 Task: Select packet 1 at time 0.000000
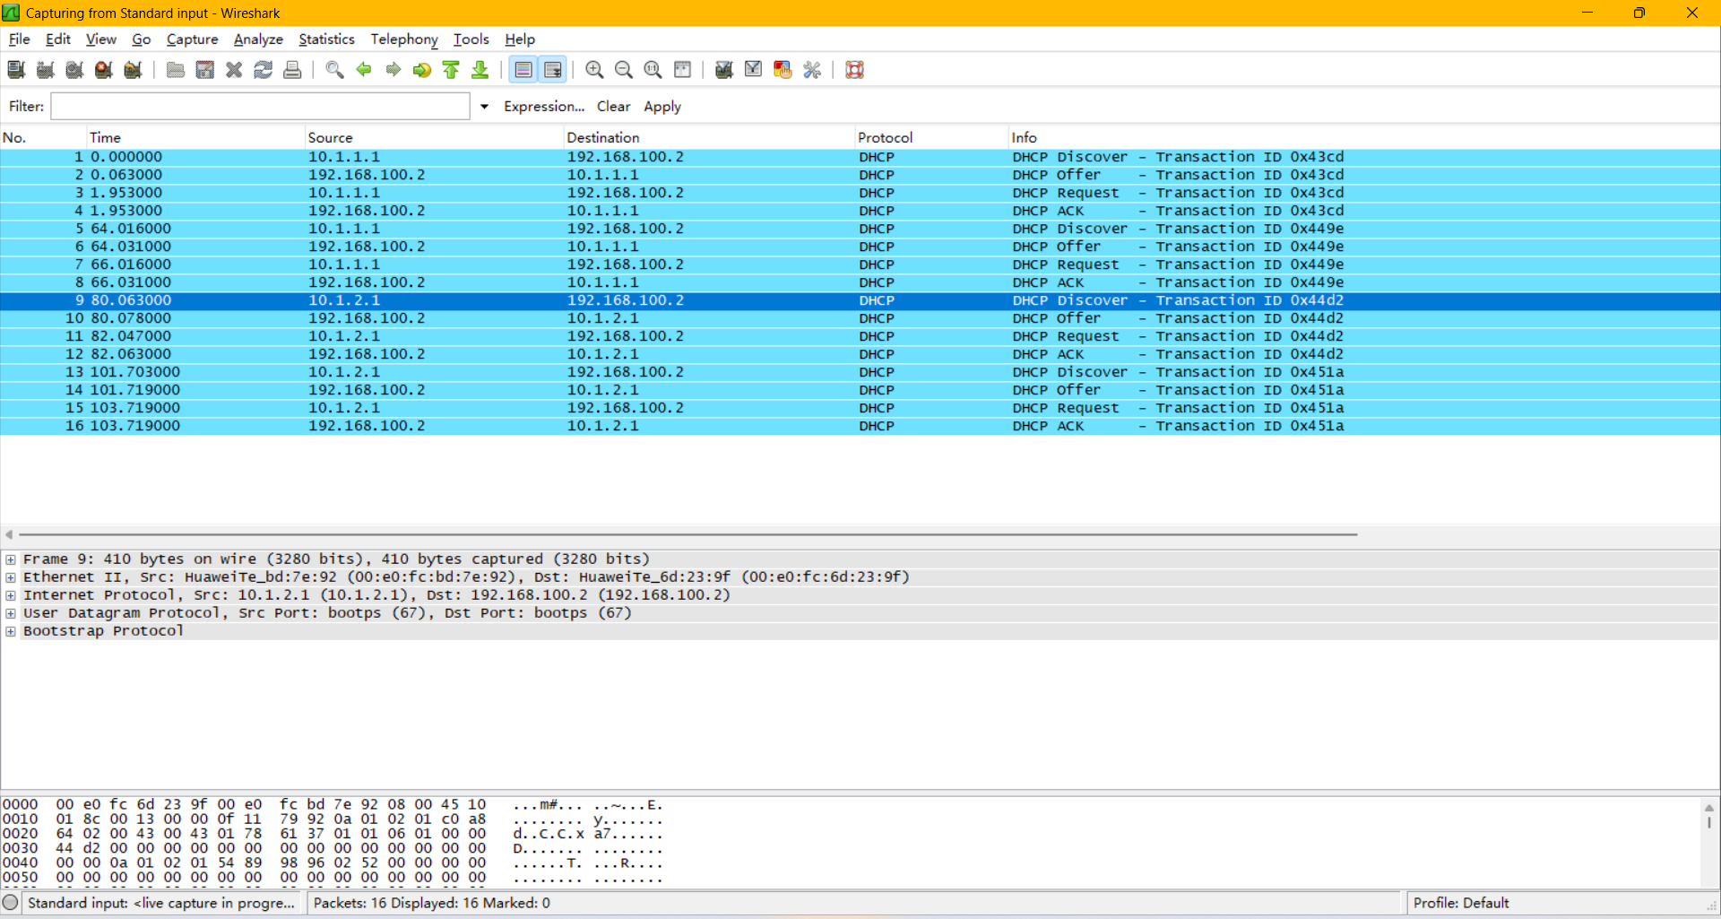(x=860, y=157)
